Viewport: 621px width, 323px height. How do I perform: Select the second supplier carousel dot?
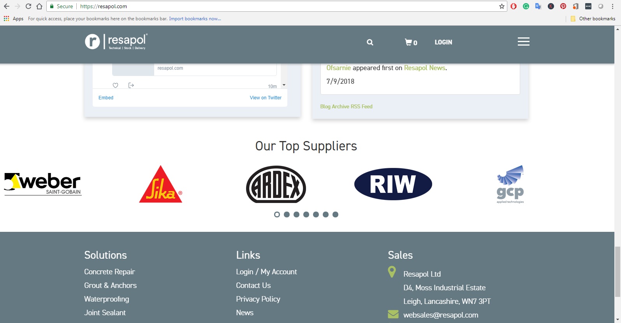click(x=287, y=214)
